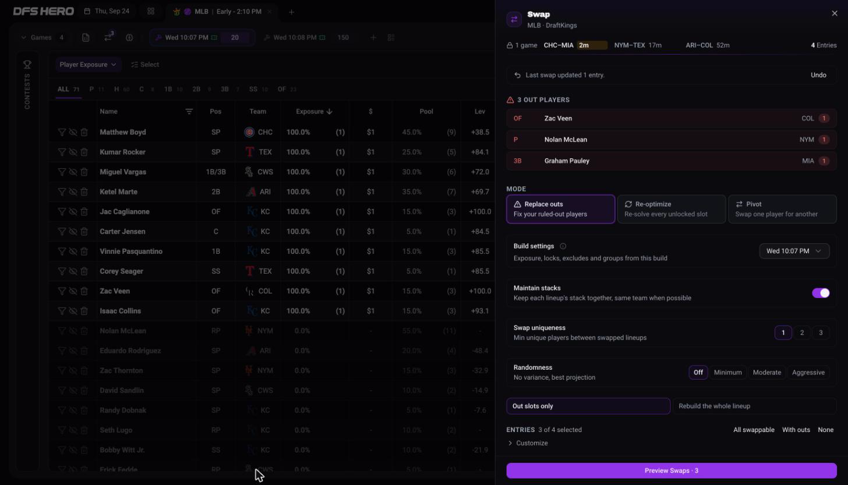This screenshot has width=848, height=485.
Task: Click the trash icon on Zac Veen's table row
Action: (x=84, y=291)
